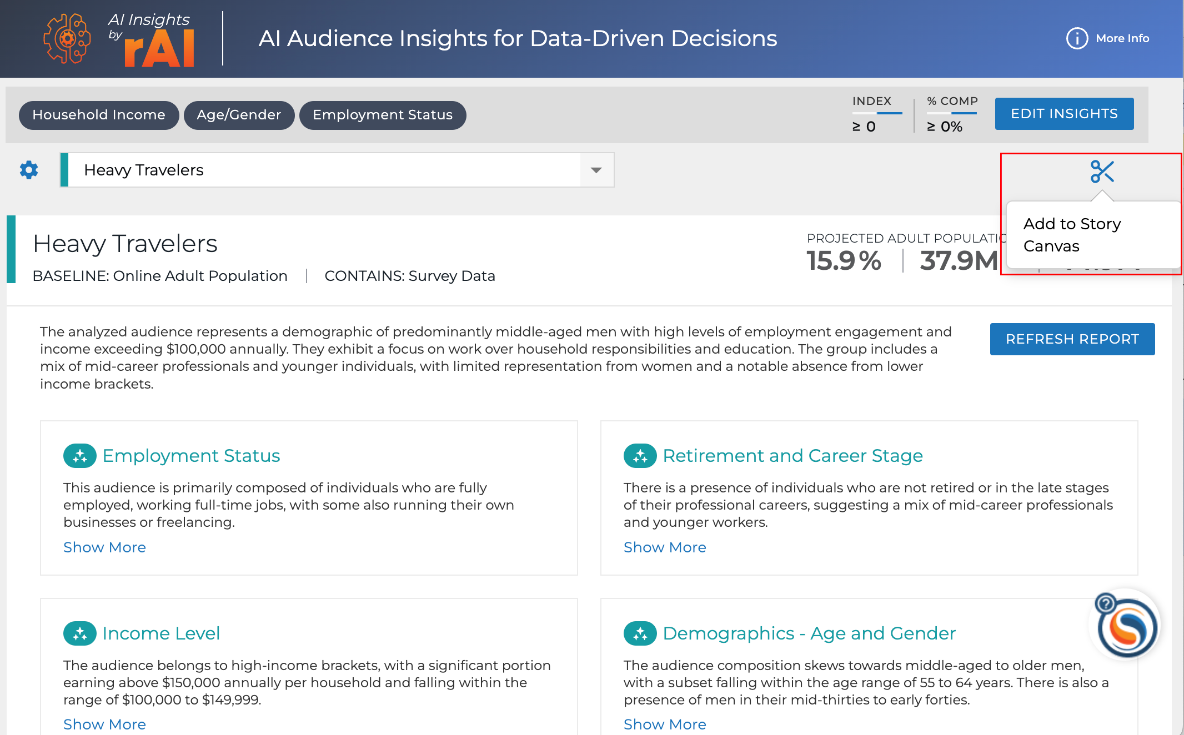Click BASELINE: Online Adult Population text

pos(160,276)
